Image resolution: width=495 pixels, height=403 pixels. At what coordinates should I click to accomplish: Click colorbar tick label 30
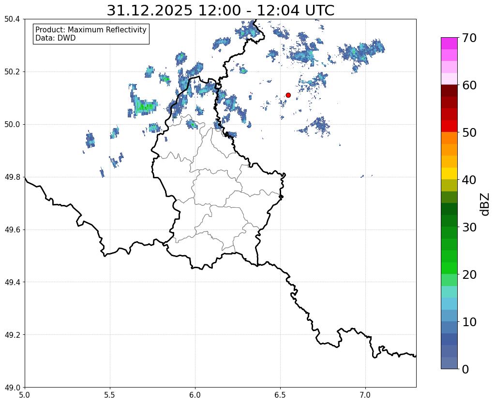pyautogui.click(x=469, y=227)
